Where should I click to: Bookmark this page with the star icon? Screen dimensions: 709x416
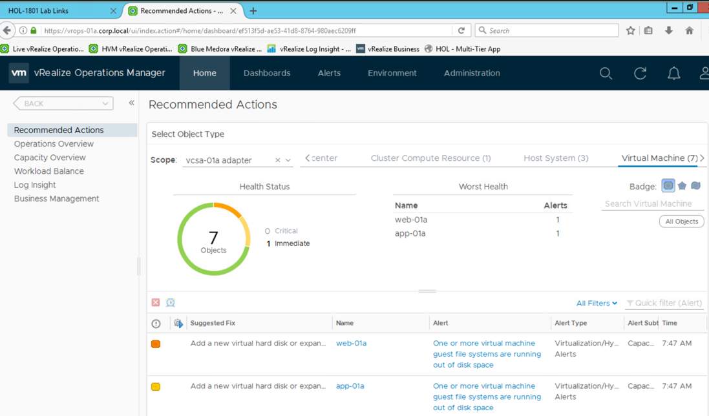coord(630,30)
